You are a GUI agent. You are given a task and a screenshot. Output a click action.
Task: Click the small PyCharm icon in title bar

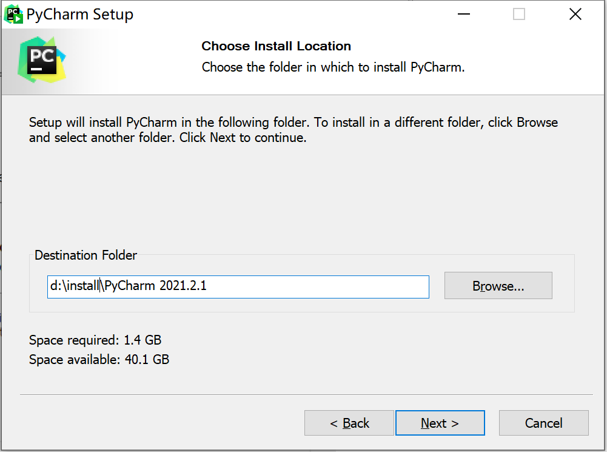[13, 15]
